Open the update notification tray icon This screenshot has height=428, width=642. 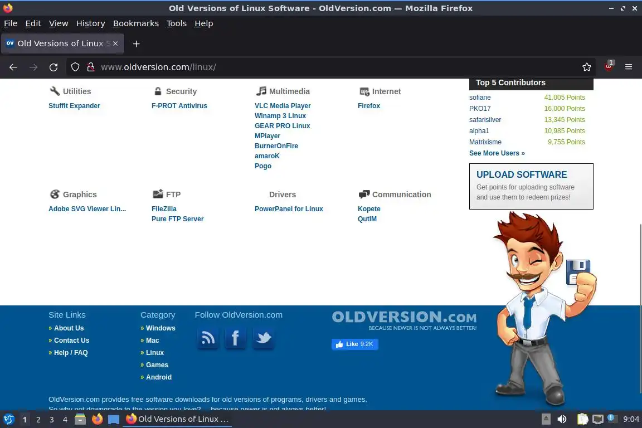(x=611, y=418)
